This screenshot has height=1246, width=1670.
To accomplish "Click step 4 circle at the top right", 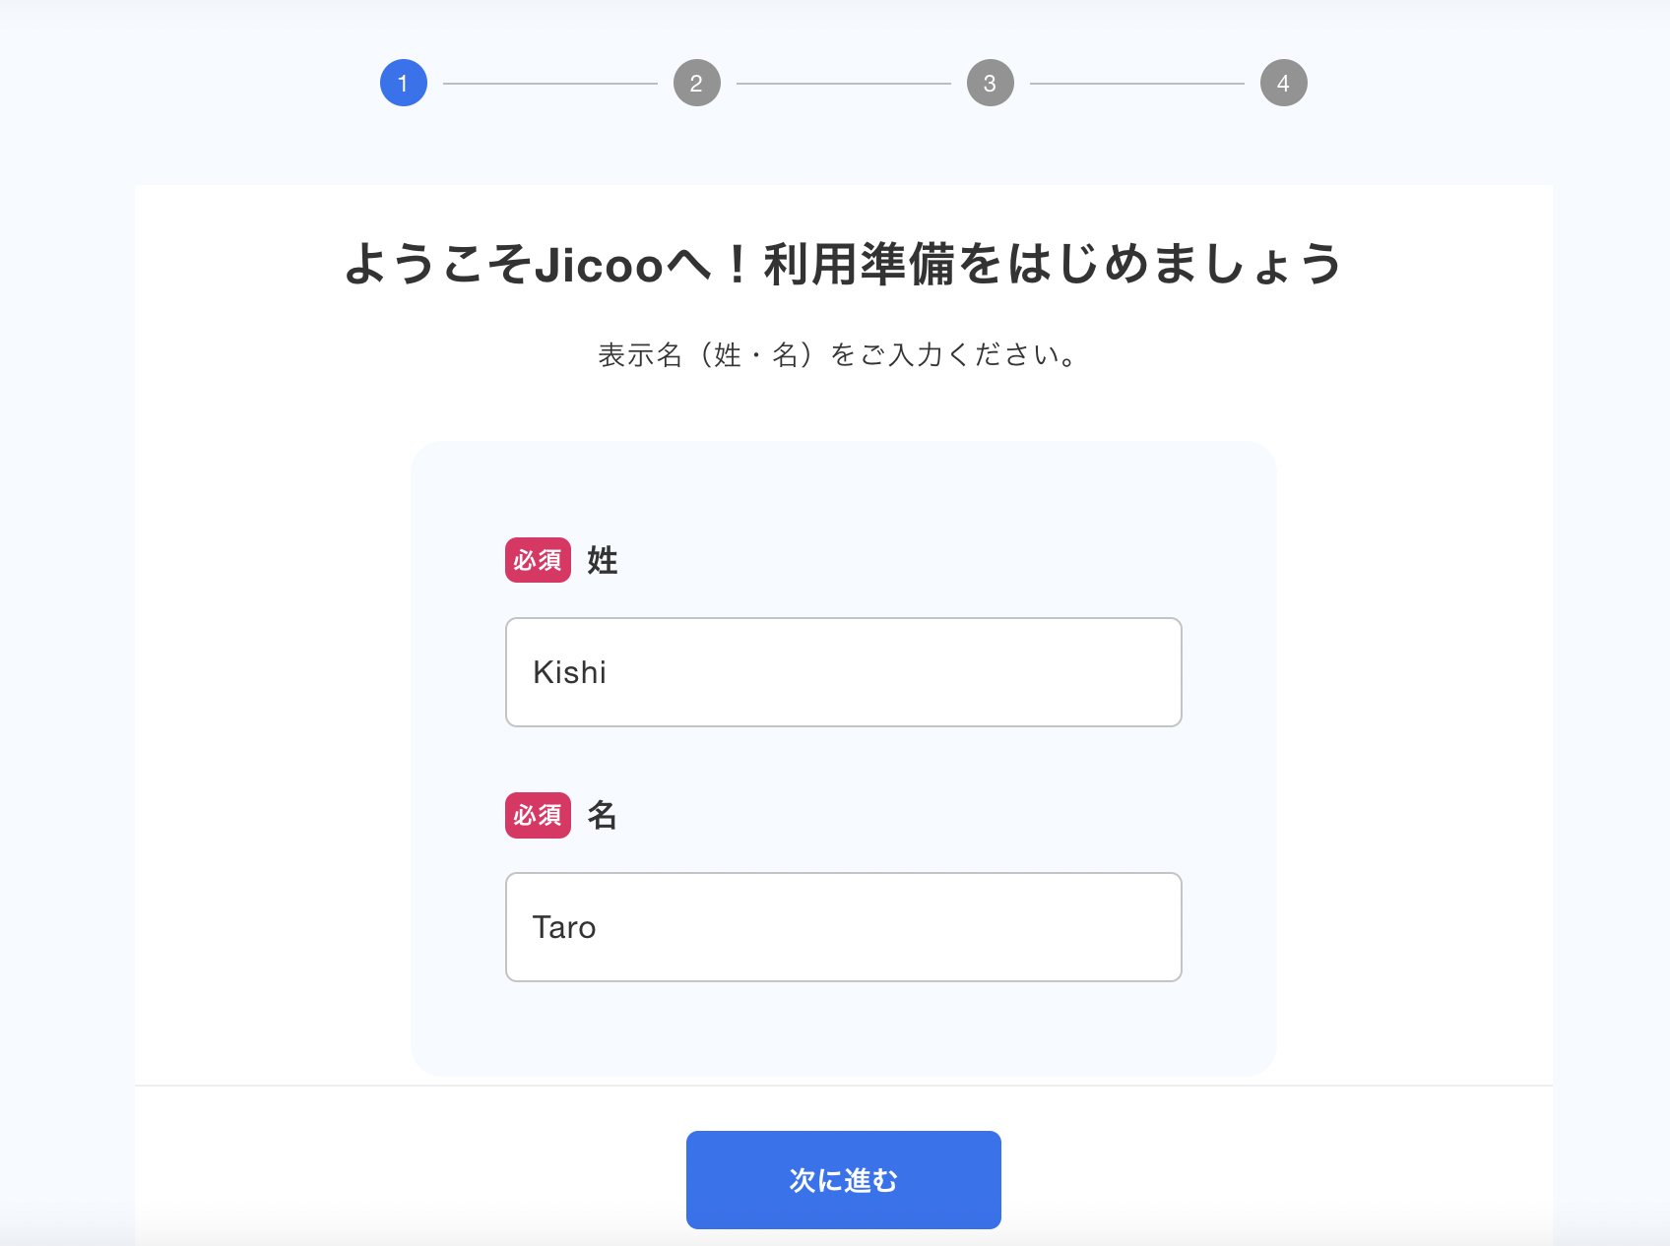I will [x=1283, y=82].
